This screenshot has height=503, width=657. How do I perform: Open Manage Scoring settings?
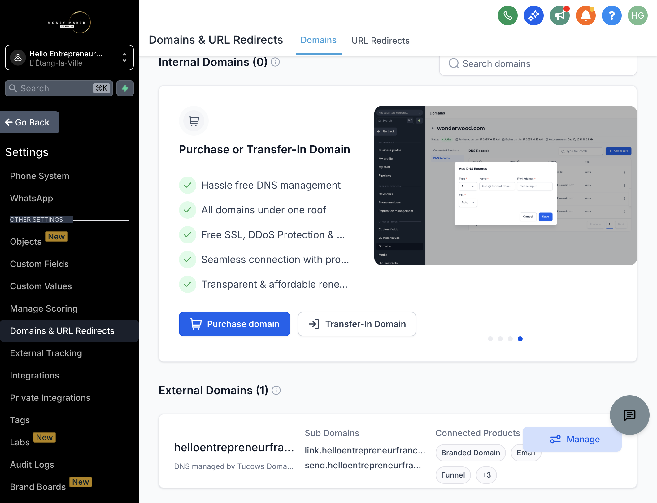point(44,308)
